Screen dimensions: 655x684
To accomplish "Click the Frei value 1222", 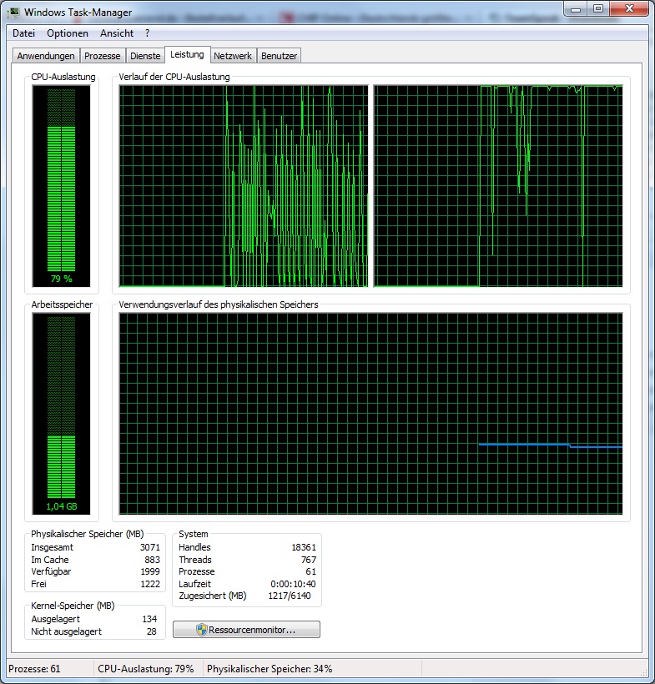I will pyautogui.click(x=150, y=584).
